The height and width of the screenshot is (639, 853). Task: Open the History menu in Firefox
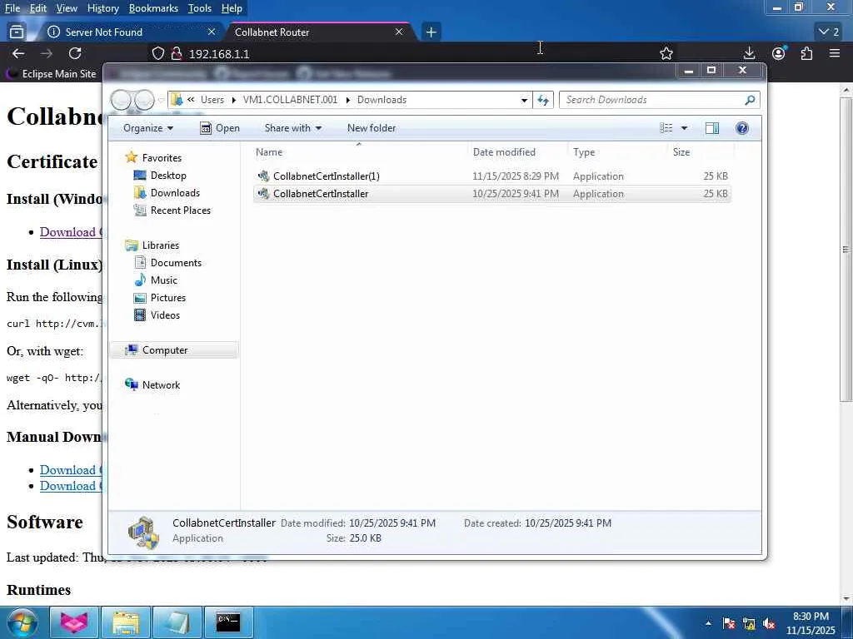102,8
